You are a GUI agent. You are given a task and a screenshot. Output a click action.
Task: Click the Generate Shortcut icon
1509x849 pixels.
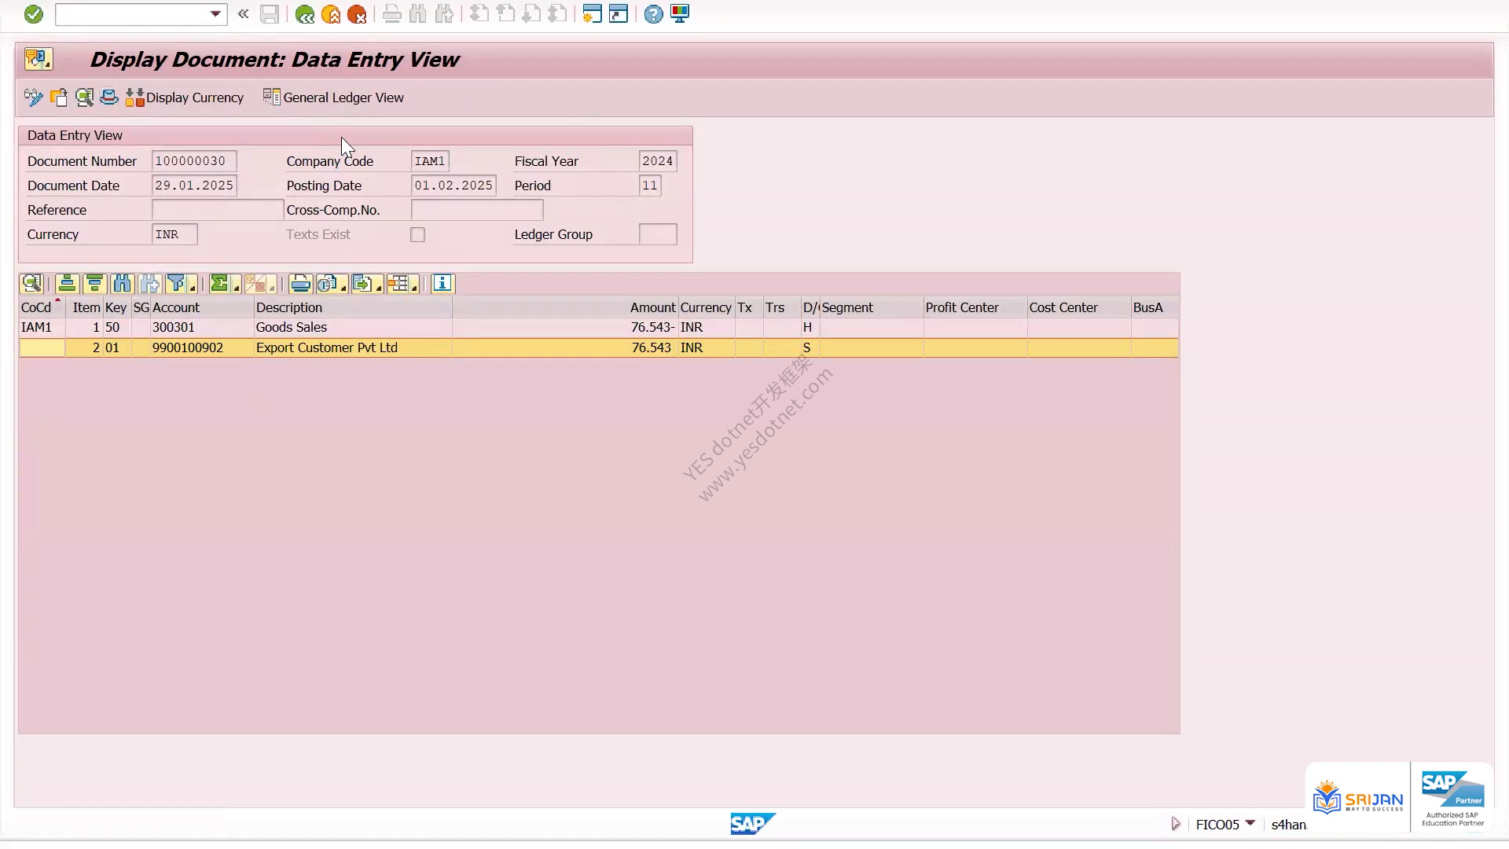619,14
